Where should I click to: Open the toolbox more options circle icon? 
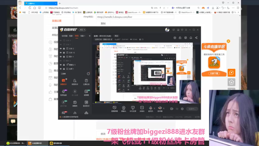pos(88,74)
